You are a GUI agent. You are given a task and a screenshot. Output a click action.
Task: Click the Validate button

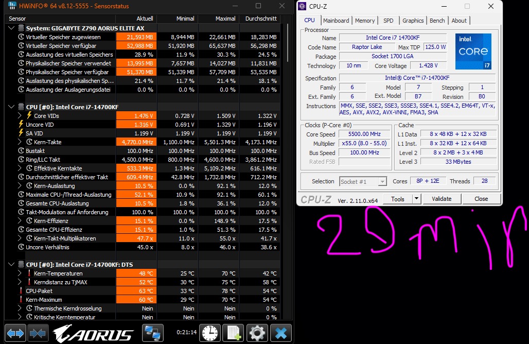click(442, 199)
